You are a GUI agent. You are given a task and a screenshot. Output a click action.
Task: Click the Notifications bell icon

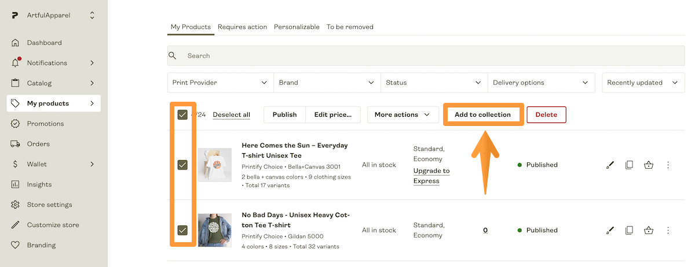click(16, 63)
